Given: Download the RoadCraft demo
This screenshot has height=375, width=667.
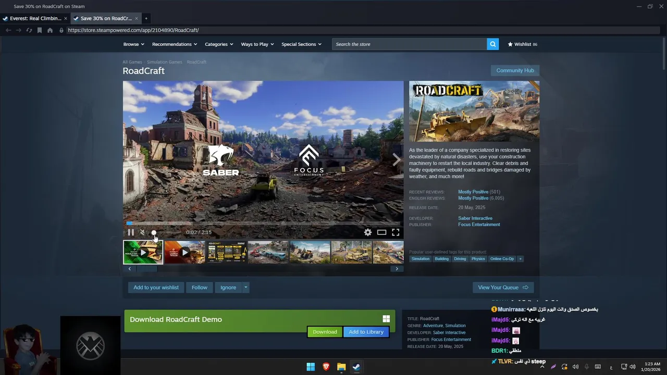Looking at the screenshot, I should [x=325, y=332].
